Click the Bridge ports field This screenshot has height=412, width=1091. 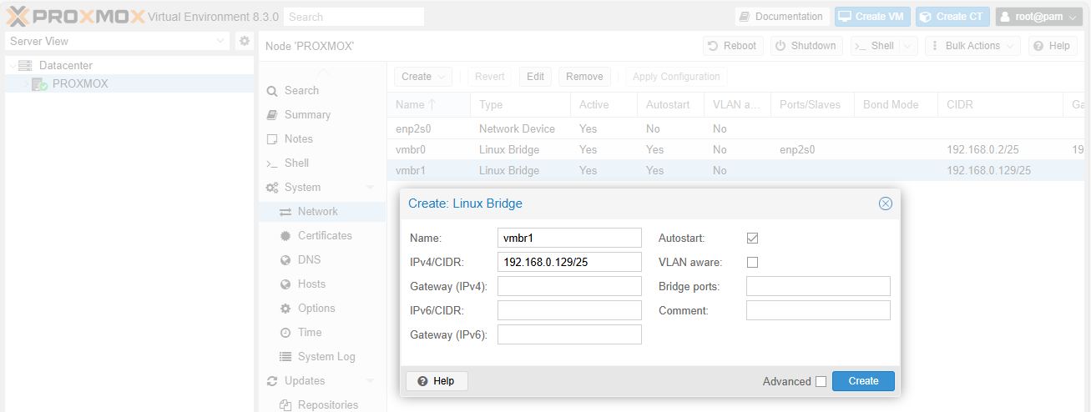pos(818,286)
